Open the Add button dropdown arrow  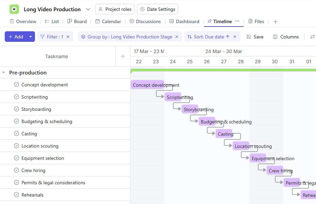[31, 37]
